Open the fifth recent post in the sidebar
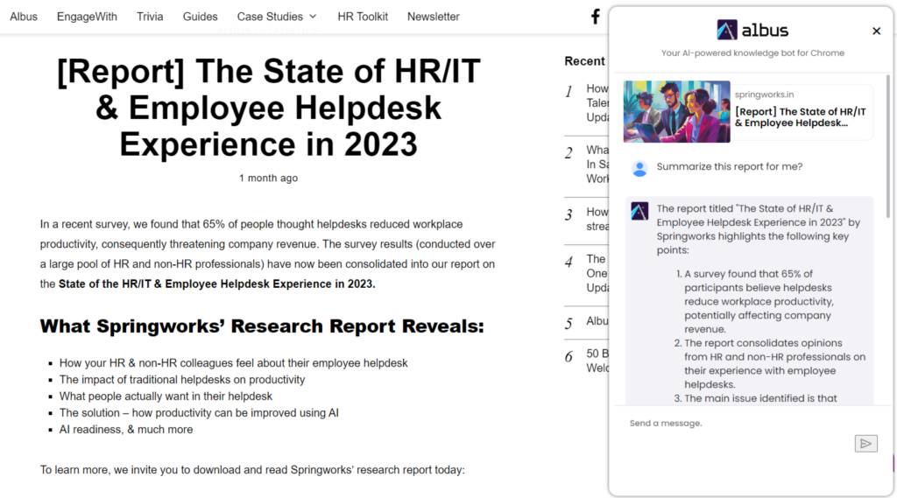This screenshot has height=498, width=897. click(x=597, y=321)
